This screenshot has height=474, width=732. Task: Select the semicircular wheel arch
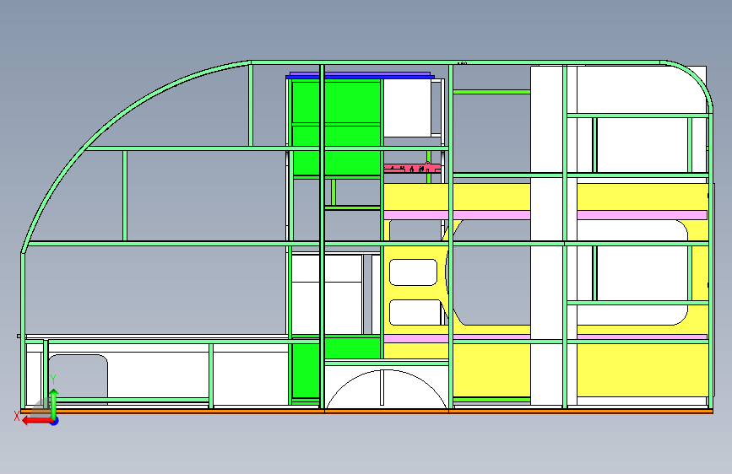[386, 389]
